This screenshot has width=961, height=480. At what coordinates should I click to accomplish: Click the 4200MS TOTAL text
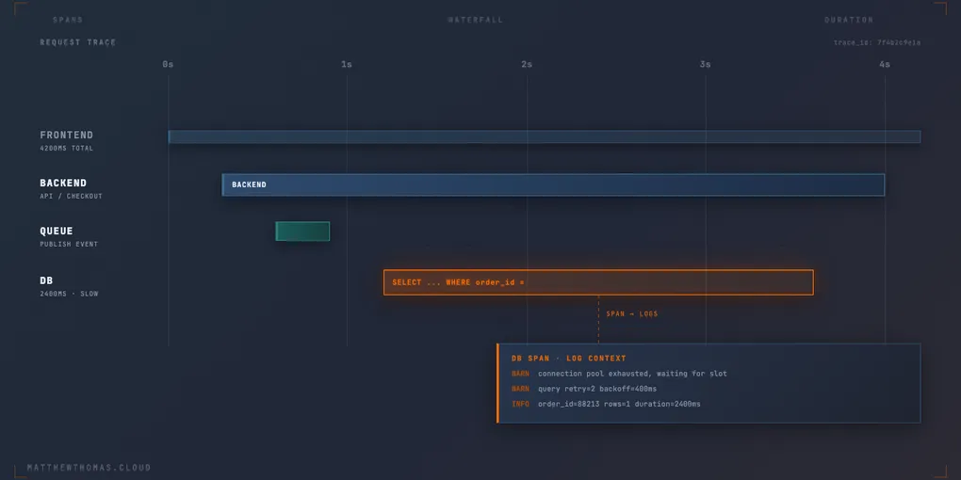point(67,149)
